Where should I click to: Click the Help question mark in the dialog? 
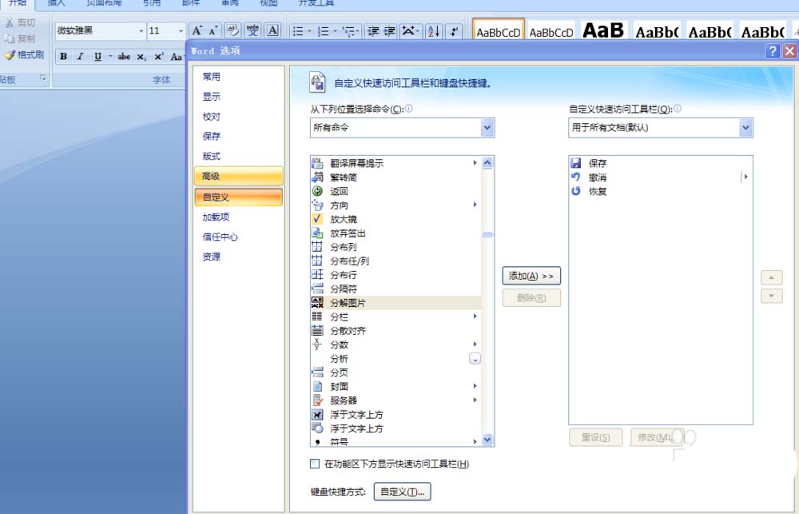(x=773, y=50)
